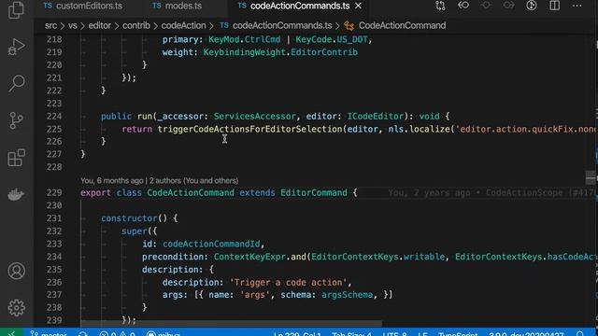Click 'ContextKeyExpr' on line 234
Image resolution: width=598 pixels, height=336 pixels.
[x=249, y=257]
